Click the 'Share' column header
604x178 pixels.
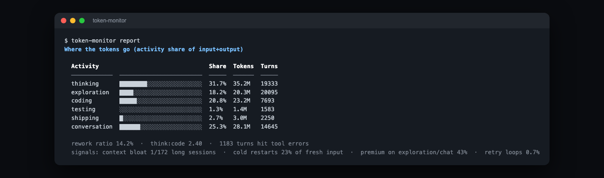click(x=218, y=66)
